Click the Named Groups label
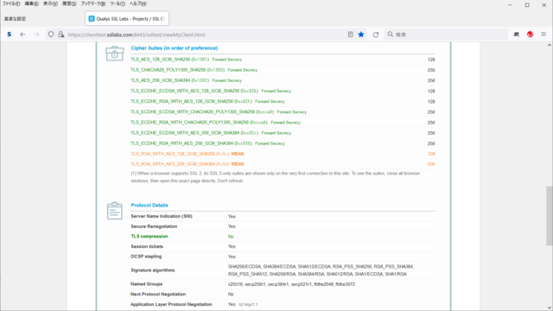Image resolution: width=553 pixels, height=311 pixels. [x=146, y=284]
